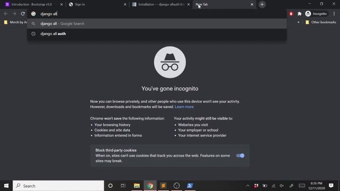Click the red Dropbox-like tray icon
This screenshot has height=191, width=340.
[x=256, y=186]
